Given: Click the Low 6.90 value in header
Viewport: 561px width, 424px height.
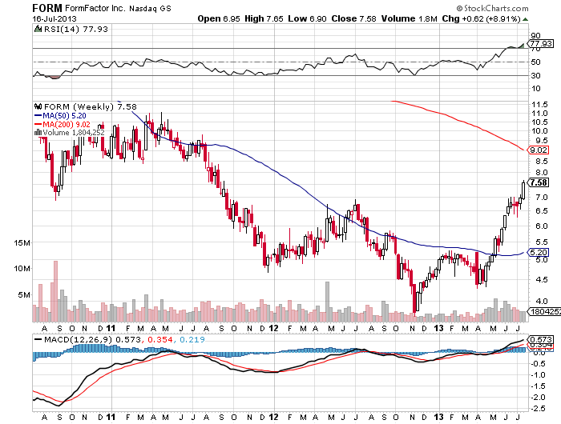Looking at the screenshot, I should (x=307, y=18).
